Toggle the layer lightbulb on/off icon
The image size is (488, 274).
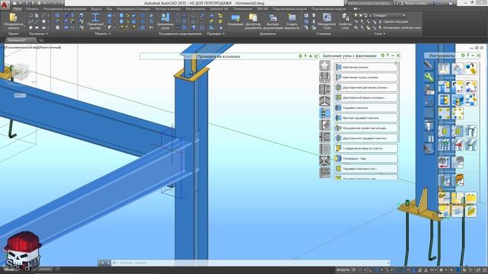click(x=356, y=15)
